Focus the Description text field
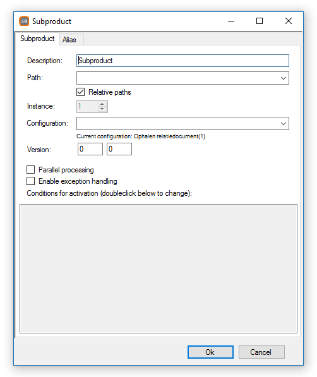The image size is (317, 377). 182,61
